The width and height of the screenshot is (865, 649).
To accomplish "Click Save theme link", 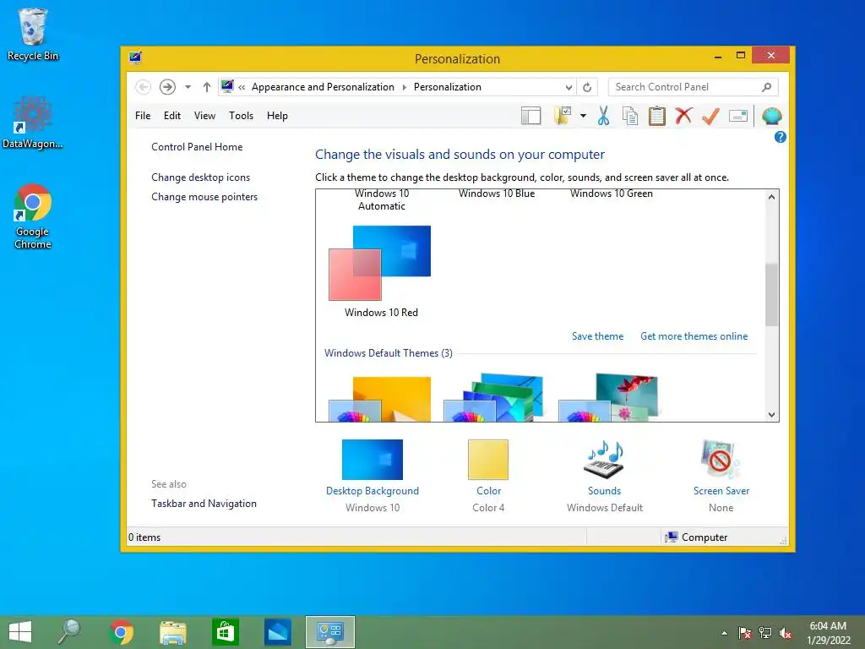I will tap(597, 336).
